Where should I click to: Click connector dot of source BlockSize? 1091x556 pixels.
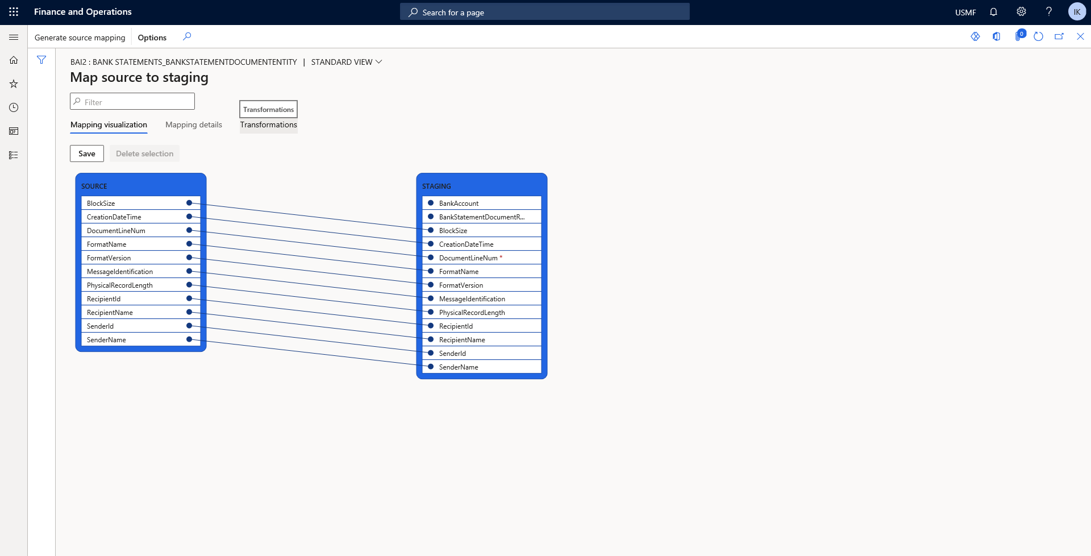(x=189, y=203)
